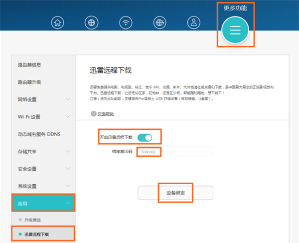Expand the 系统设置 chevron
Image resolution: width=299 pixels, height=243 pixels.
(68, 186)
